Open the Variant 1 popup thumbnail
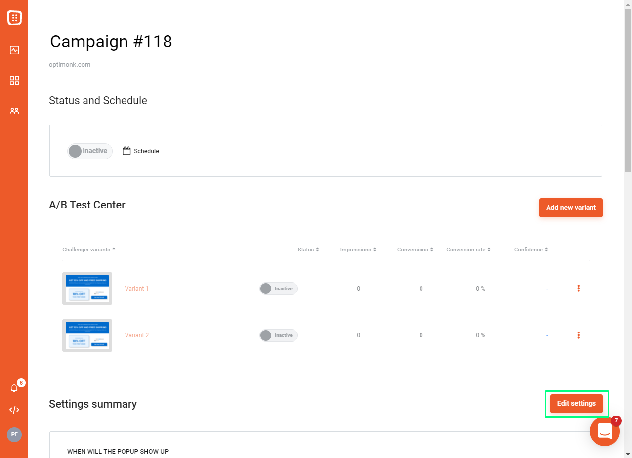The width and height of the screenshot is (632, 458). [x=87, y=289]
